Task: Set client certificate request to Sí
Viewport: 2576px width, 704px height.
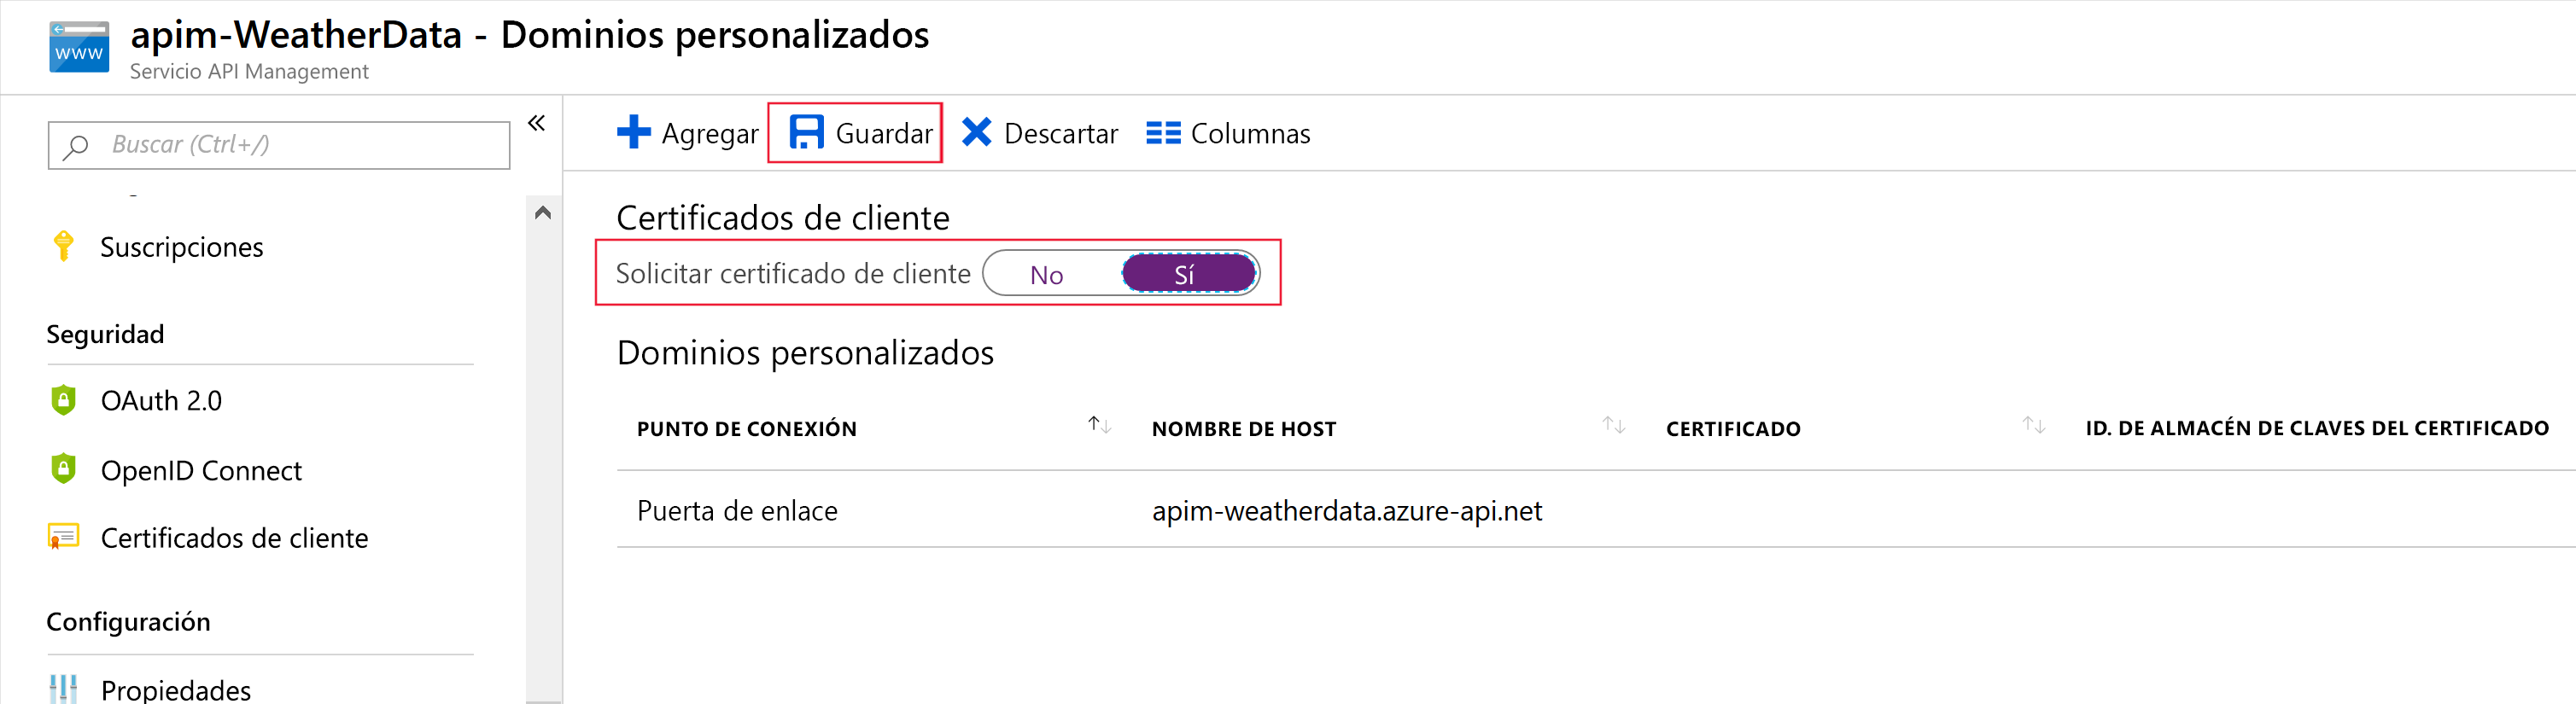Action: [x=1189, y=274]
